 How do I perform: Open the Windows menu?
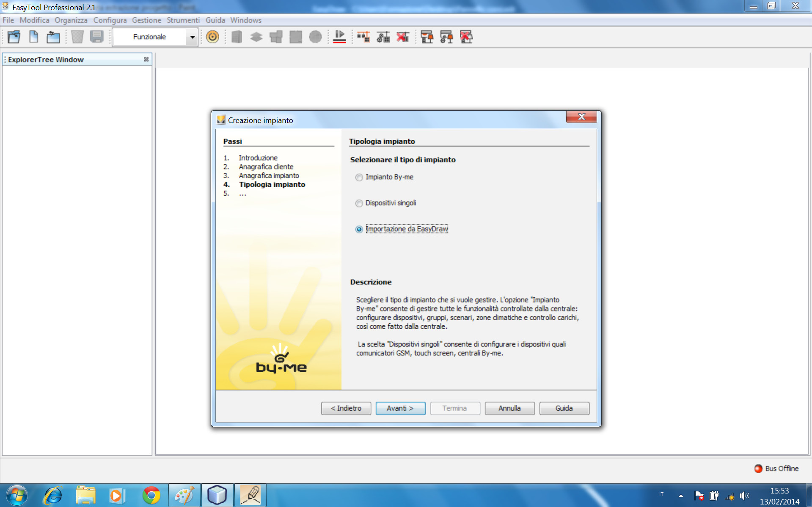[x=246, y=20]
